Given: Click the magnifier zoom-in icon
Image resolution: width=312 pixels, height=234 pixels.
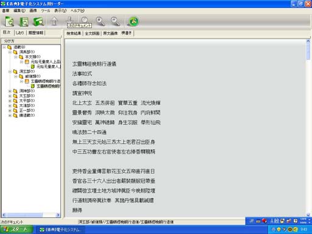Looking at the screenshot, I should point(101,21).
